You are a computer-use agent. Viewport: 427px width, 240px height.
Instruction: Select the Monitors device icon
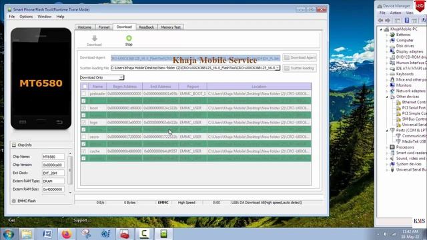(x=392, y=85)
